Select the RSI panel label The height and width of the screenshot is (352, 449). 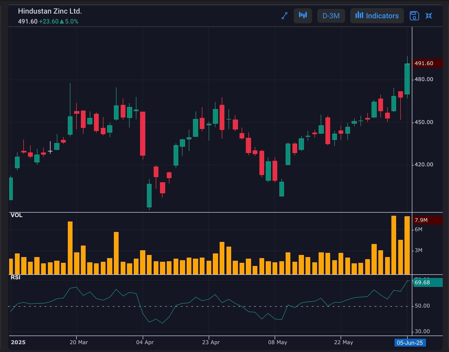click(x=15, y=277)
